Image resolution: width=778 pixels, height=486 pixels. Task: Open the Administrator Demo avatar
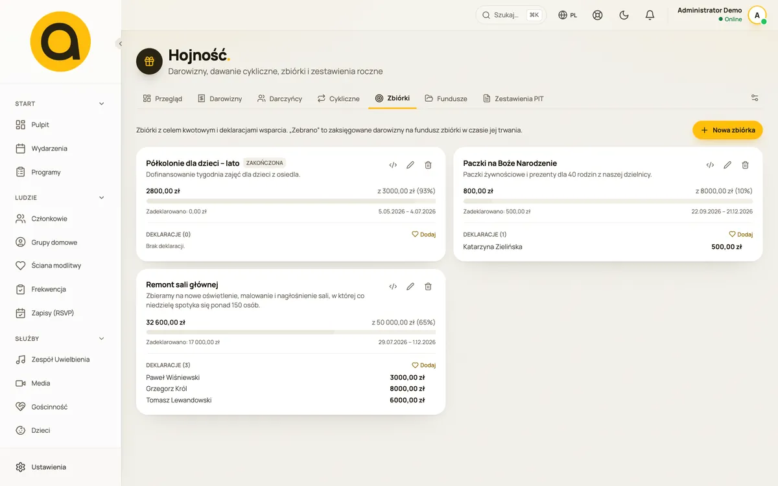point(757,15)
